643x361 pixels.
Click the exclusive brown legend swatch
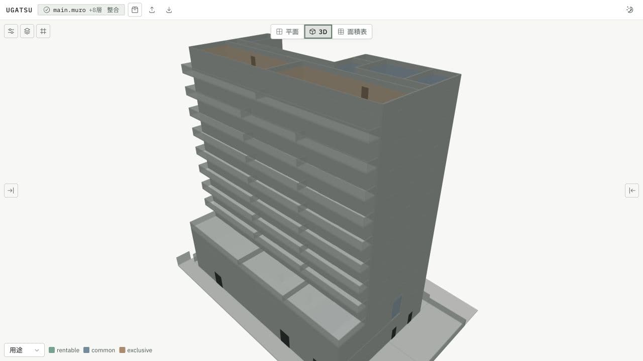coord(122,350)
